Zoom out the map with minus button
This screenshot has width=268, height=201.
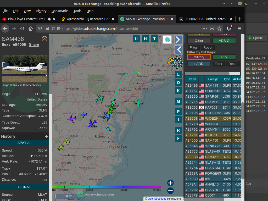[x=170, y=191]
